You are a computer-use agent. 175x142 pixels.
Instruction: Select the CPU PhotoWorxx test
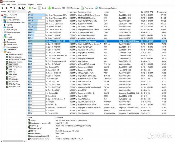click(x=14, y=67)
